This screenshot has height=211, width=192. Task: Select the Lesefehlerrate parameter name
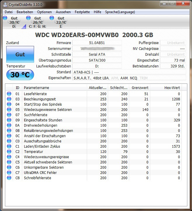point(35,94)
